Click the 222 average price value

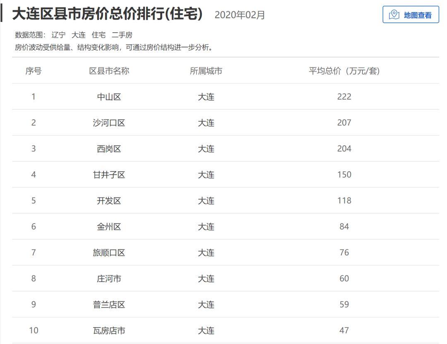(x=344, y=97)
